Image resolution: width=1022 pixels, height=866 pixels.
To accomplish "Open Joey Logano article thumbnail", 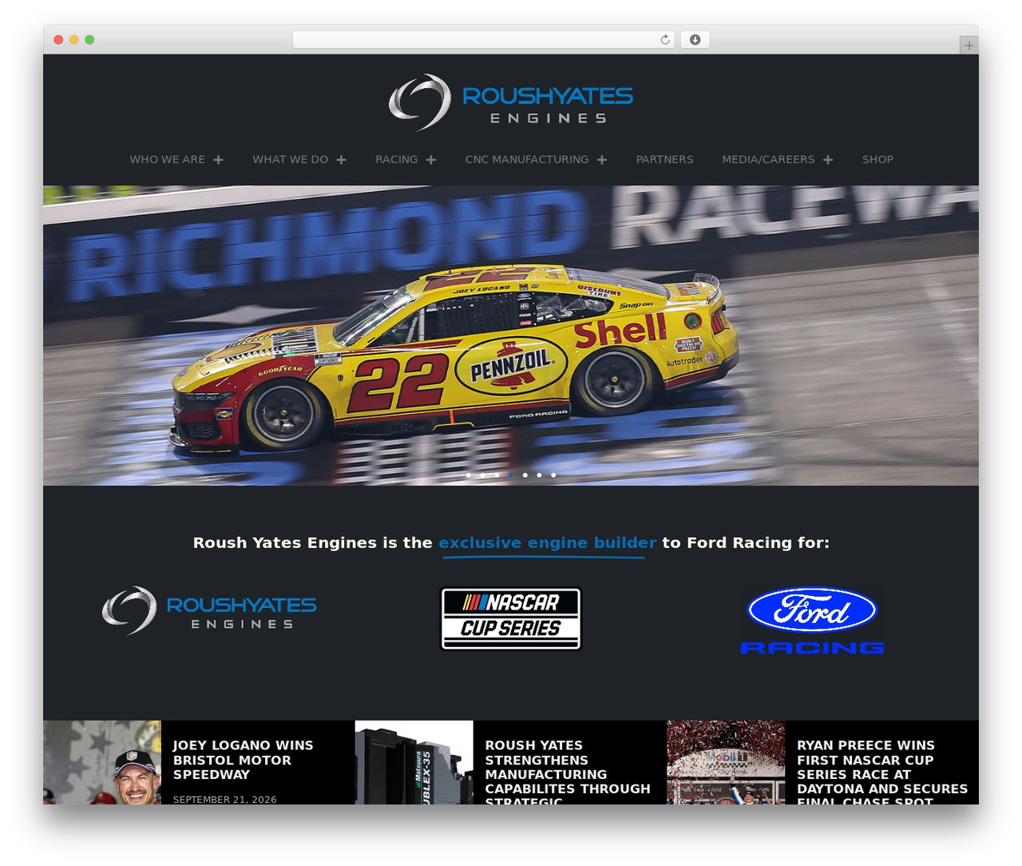I will point(102,762).
